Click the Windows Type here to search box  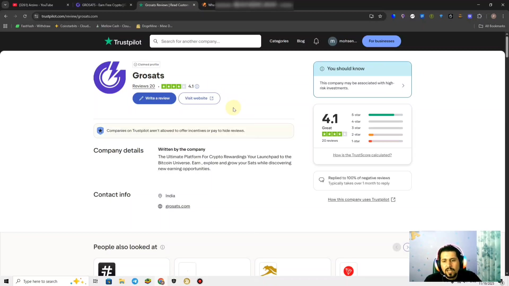[x=51, y=281]
